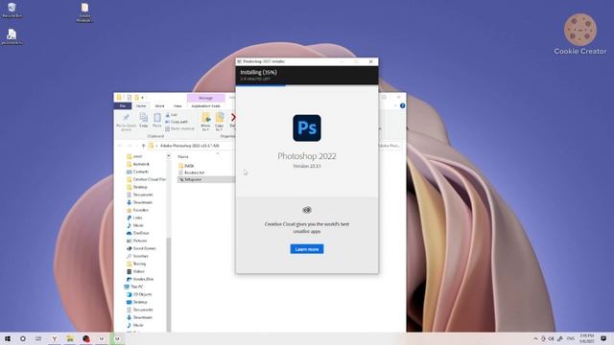The width and height of the screenshot is (614, 345).
Task: Click the Explorer search box
Action: [x=390, y=146]
